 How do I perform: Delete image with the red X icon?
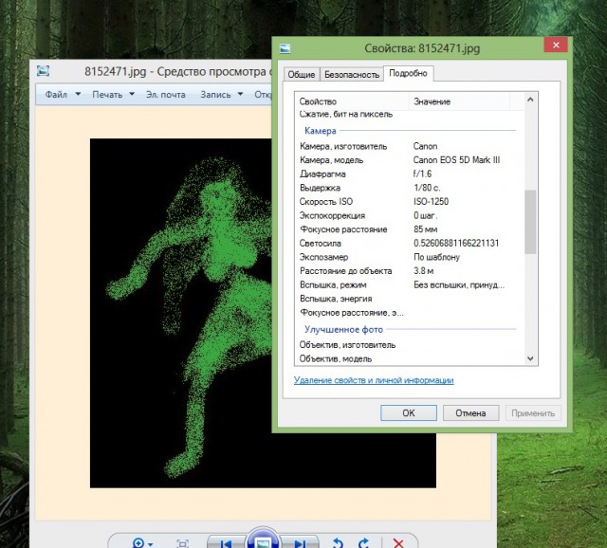point(398,543)
